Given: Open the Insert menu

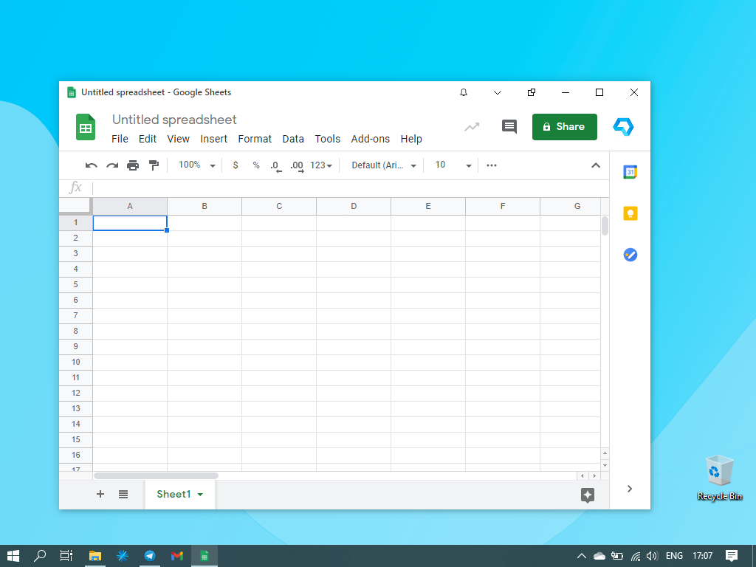Looking at the screenshot, I should [x=213, y=139].
